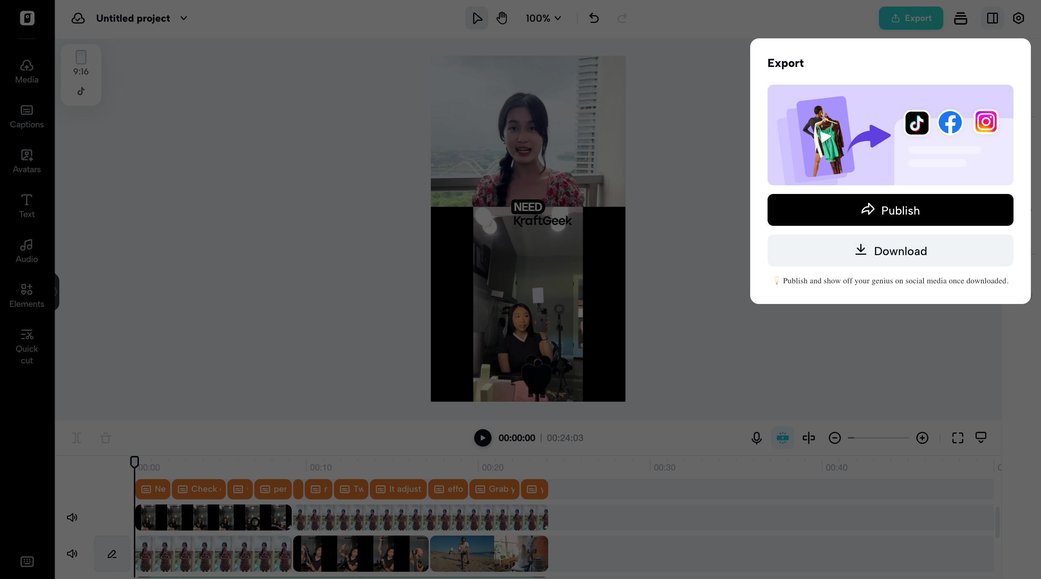Undo the last edit
This screenshot has width=1041, height=579.
tap(594, 18)
